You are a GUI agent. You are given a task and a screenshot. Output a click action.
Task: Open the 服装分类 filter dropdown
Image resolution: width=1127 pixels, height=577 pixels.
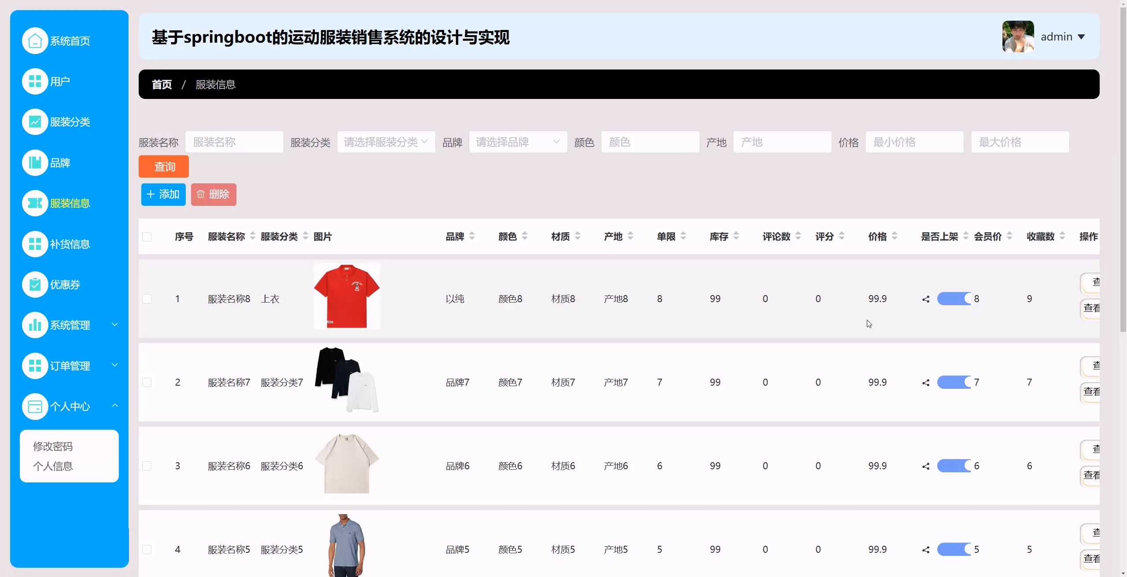point(386,142)
